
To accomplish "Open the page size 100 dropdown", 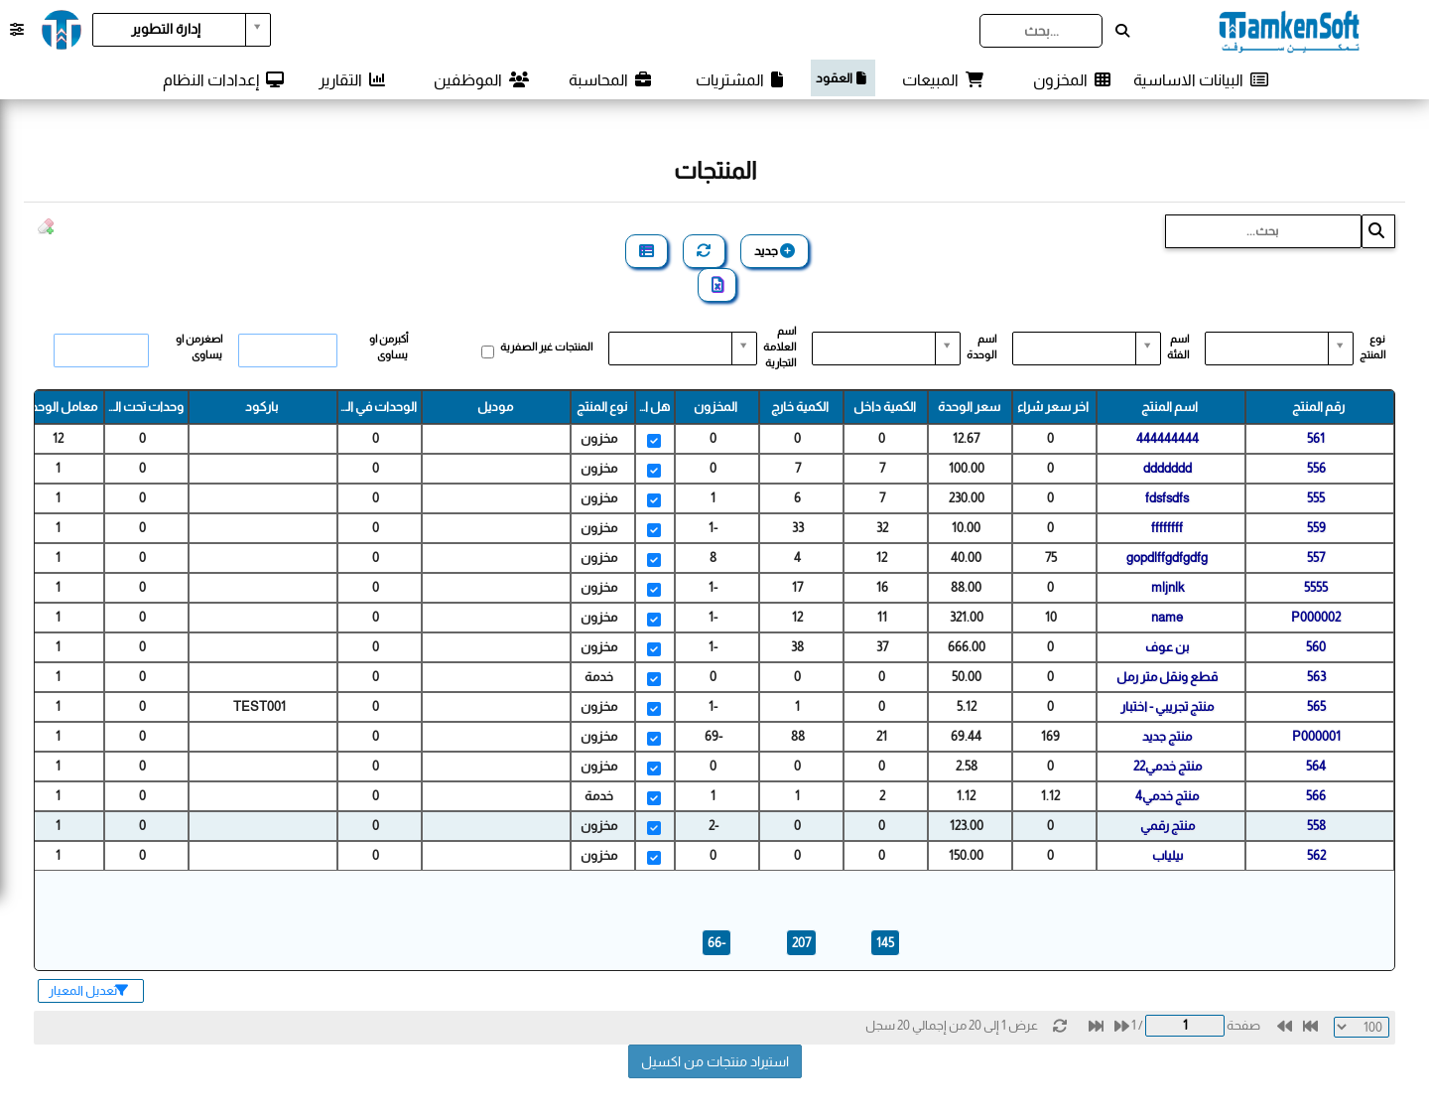I will click(1362, 1027).
